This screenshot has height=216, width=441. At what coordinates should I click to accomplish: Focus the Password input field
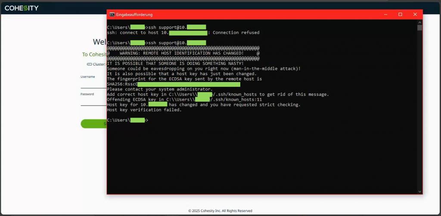click(93, 102)
